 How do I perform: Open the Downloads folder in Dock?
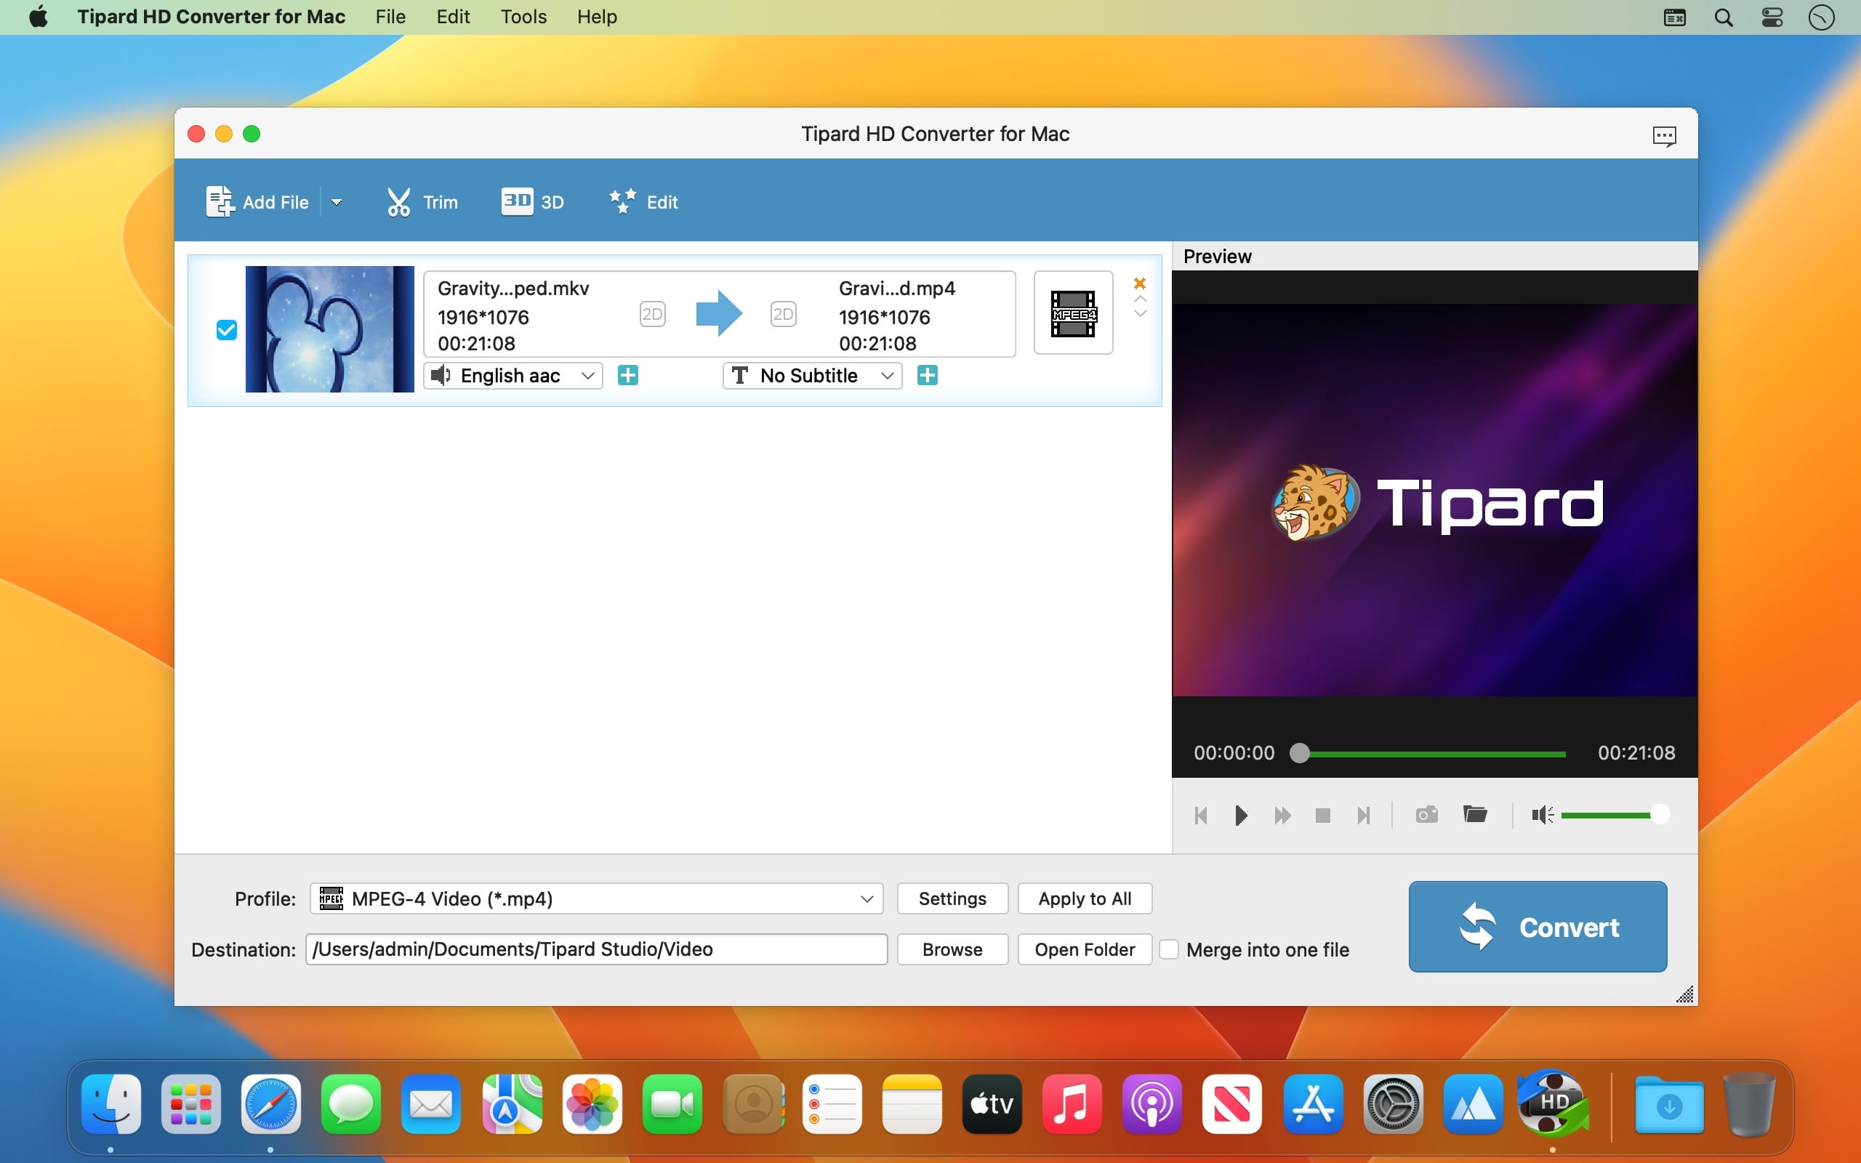(x=1670, y=1105)
